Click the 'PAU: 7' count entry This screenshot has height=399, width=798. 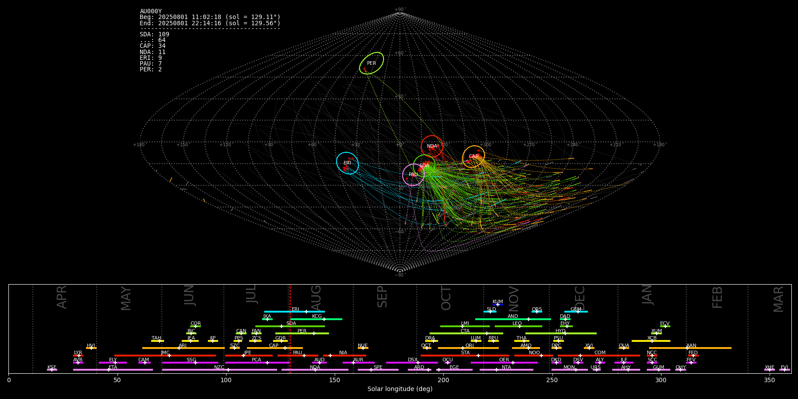pos(151,64)
